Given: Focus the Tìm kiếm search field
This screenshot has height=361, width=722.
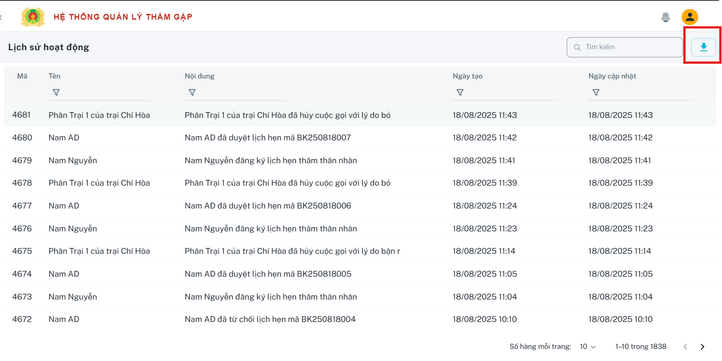Looking at the screenshot, I should [x=625, y=47].
